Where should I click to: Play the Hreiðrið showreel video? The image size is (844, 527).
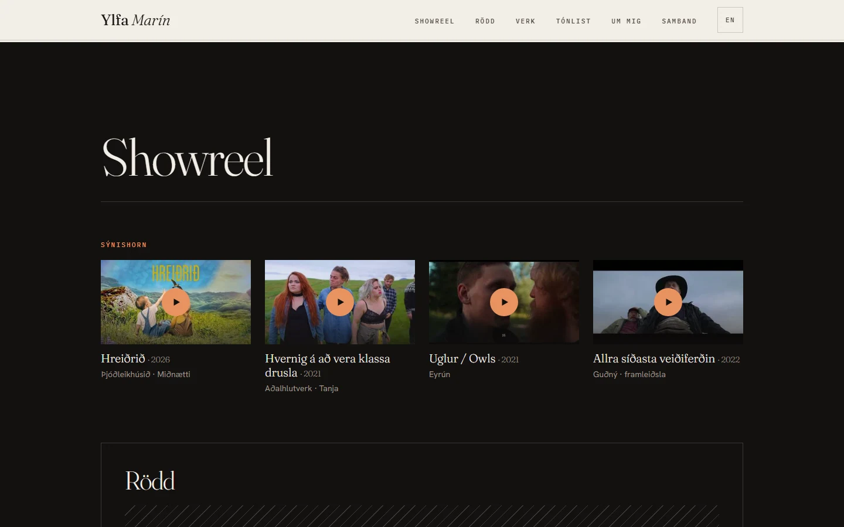176,302
